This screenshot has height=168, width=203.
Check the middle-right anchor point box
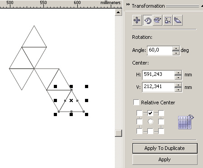click(x=161, y=121)
